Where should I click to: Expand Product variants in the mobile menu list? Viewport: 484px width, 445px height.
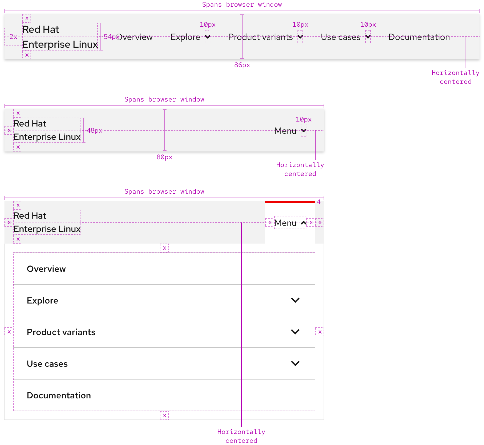[x=296, y=332]
